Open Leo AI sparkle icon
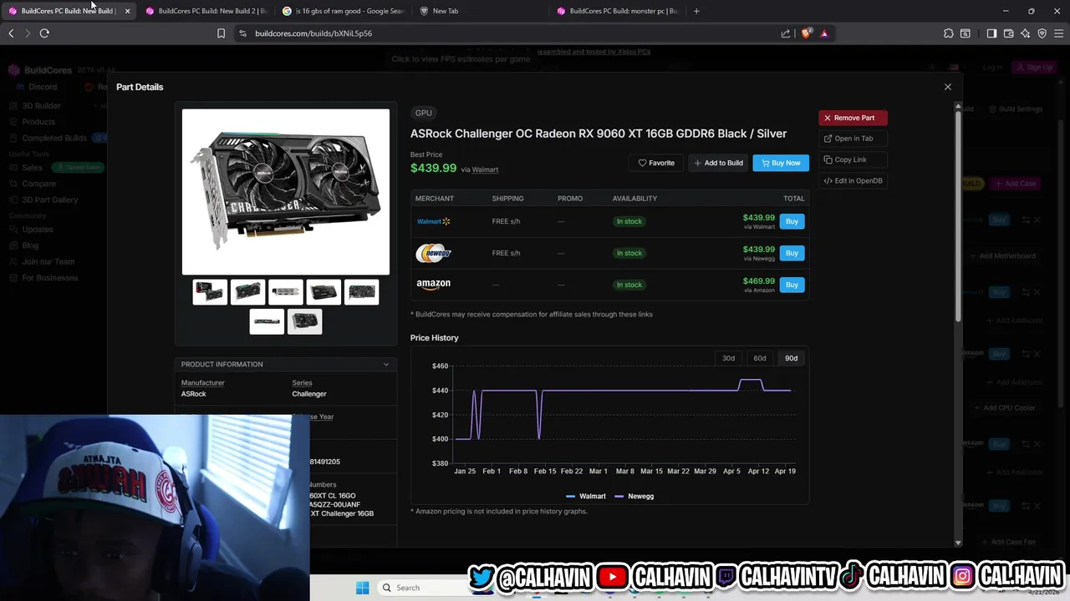This screenshot has height=601, width=1070. click(x=1025, y=33)
